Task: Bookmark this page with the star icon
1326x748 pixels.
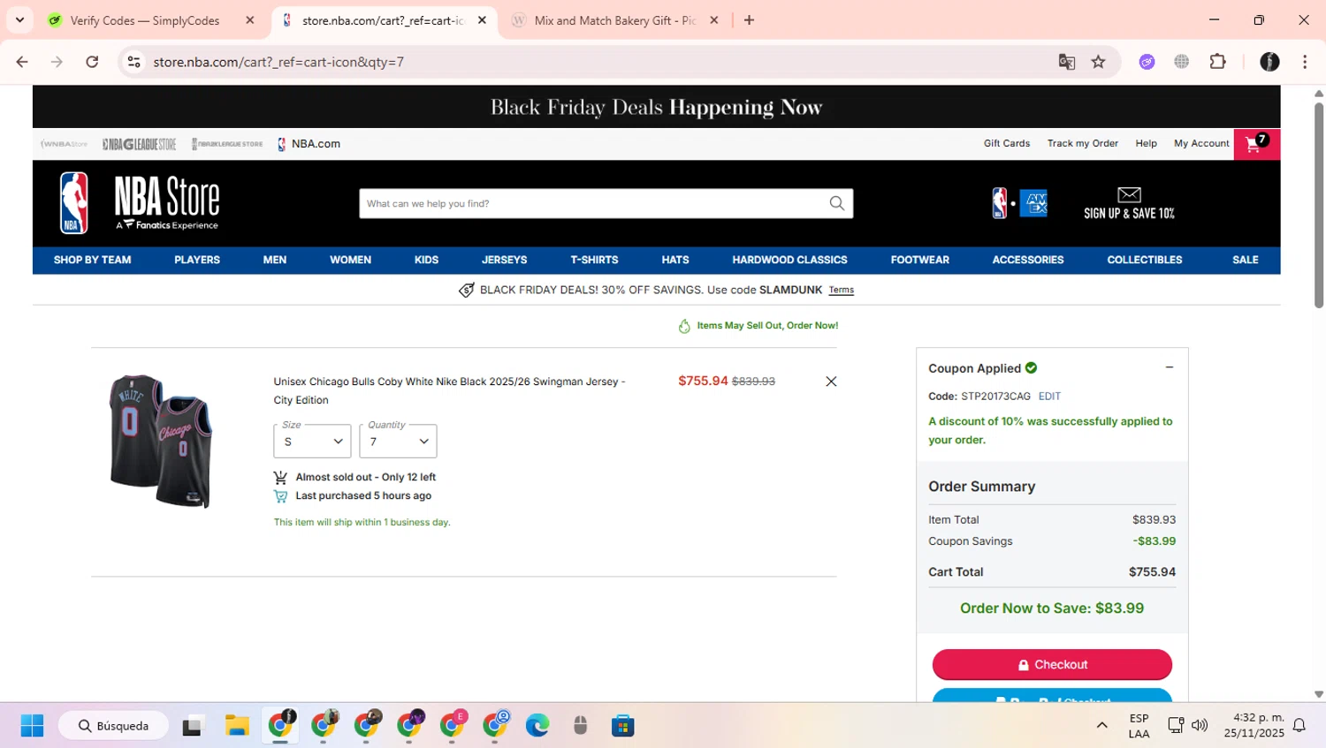Action: tap(1098, 62)
